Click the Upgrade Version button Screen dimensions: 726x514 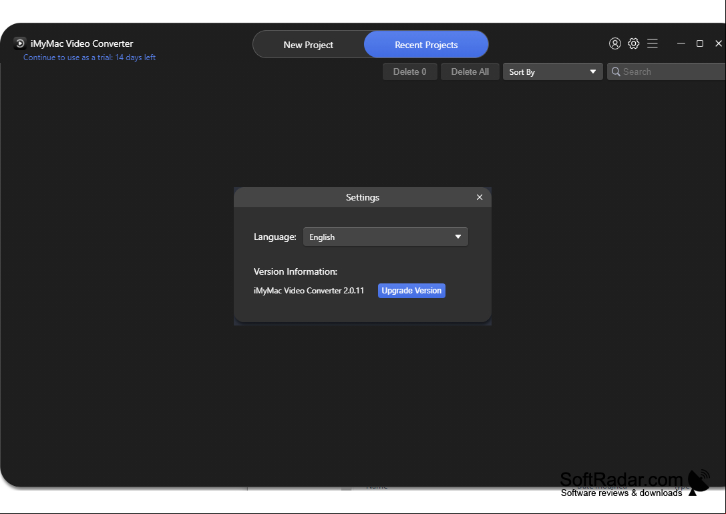[411, 291]
